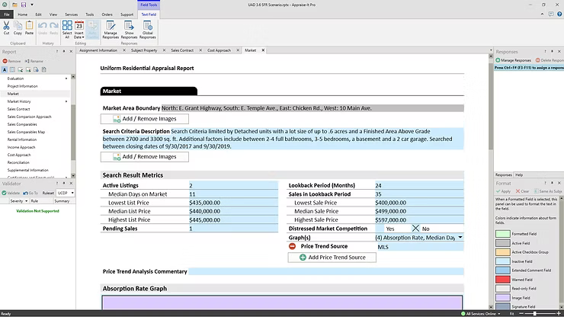Toggle No for Distressed Market Competition
This screenshot has height=317, width=564.
(416, 229)
